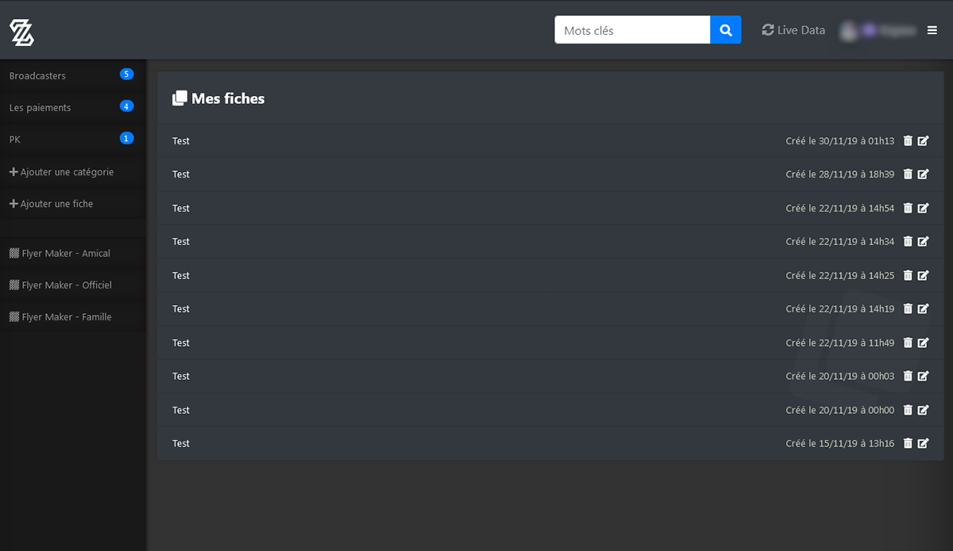Open Flyer Maker - Amical
Viewport: 953px width, 551px height.
60,254
